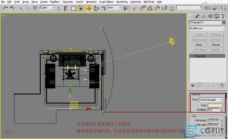Switch to the Hierarchy command panel tab
228x139 pixels.
[x=204, y=16]
